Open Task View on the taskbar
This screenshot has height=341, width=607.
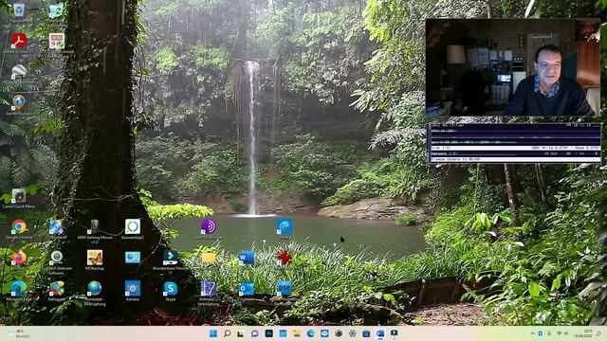pyautogui.click(x=241, y=333)
